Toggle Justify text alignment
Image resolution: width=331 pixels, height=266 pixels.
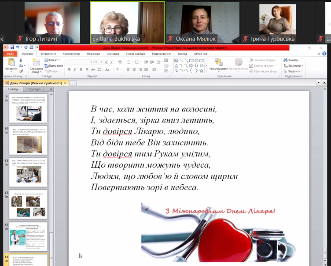pos(146,69)
